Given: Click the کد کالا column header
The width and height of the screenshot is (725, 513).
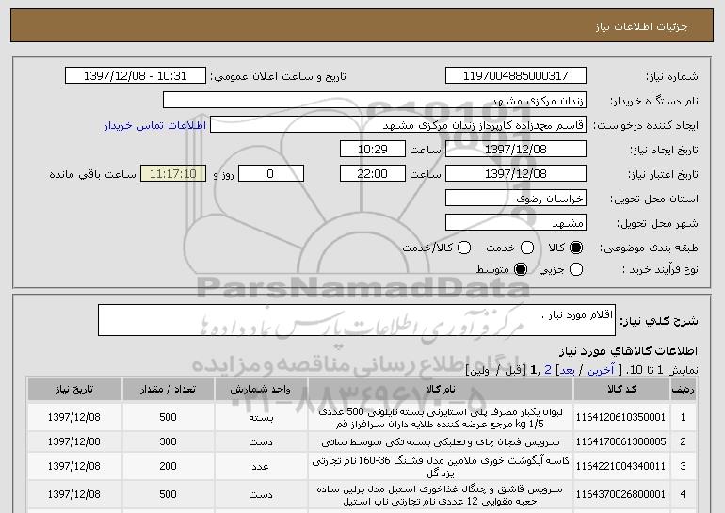Looking at the screenshot, I should [x=621, y=389].
